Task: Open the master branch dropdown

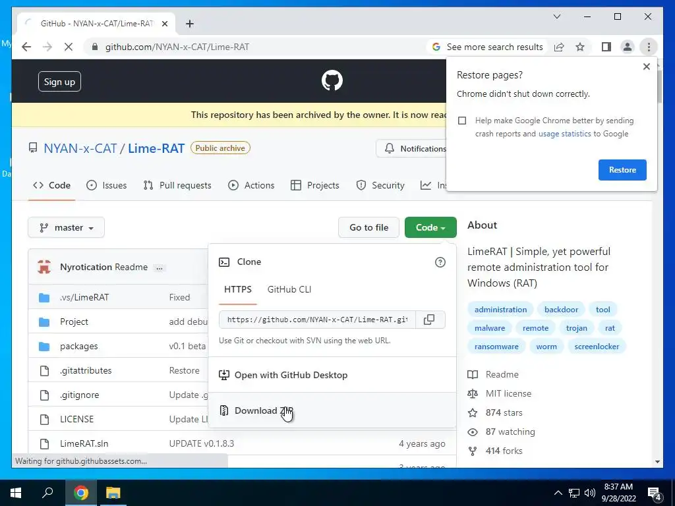Action: 67,227
